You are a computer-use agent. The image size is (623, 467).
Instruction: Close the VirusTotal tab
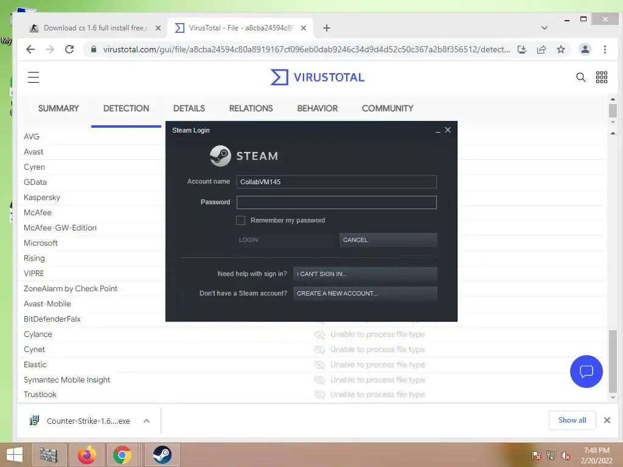(304, 28)
